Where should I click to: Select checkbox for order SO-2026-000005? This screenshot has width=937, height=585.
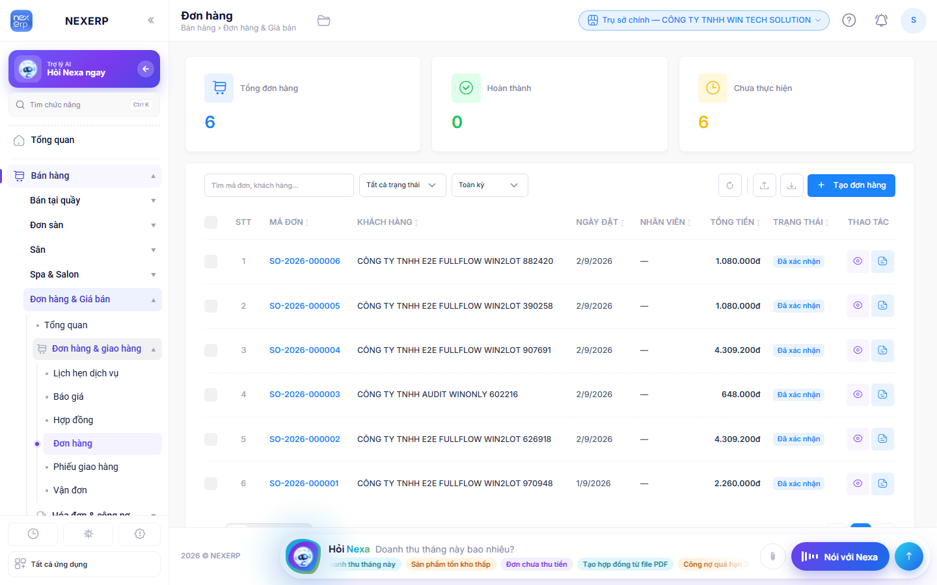tap(211, 305)
